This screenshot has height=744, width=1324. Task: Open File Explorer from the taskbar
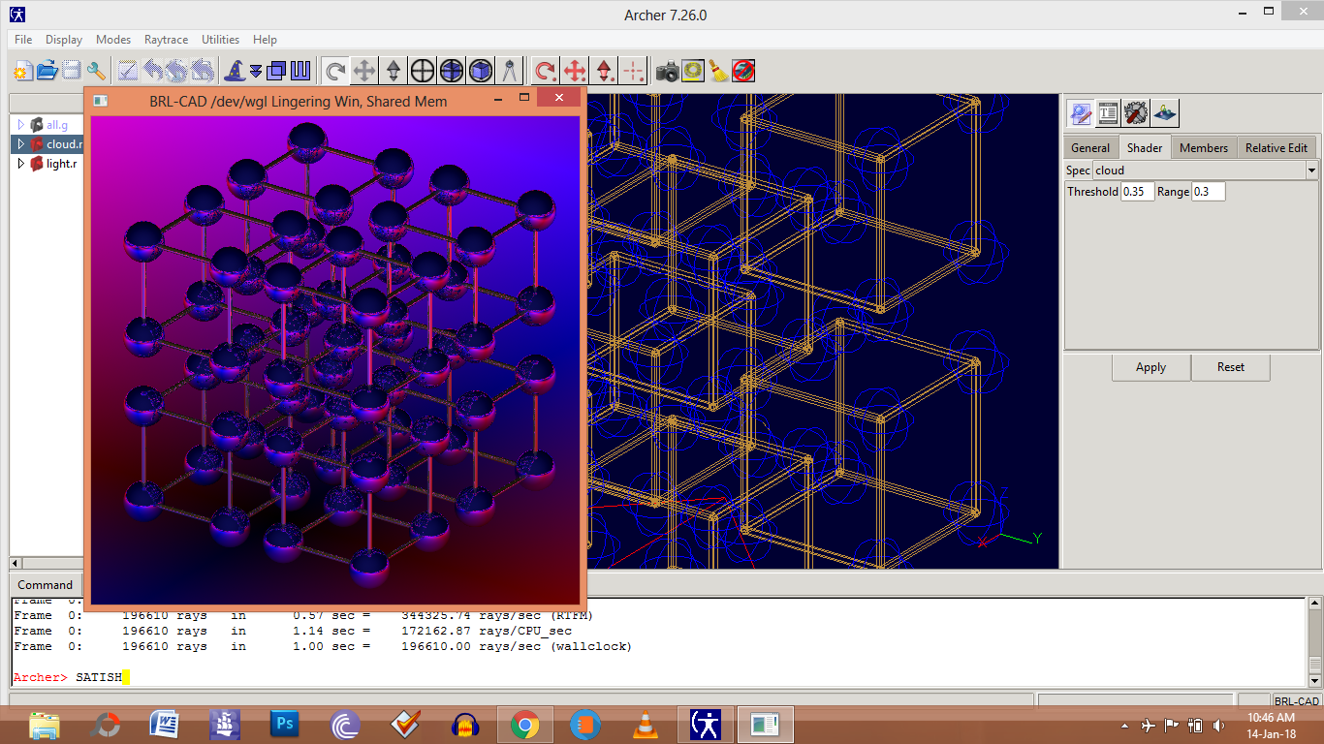45,725
